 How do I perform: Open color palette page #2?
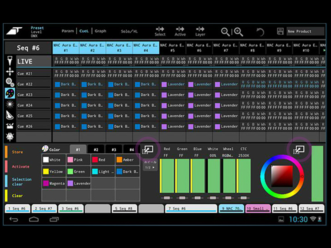pyautogui.click(x=96, y=150)
